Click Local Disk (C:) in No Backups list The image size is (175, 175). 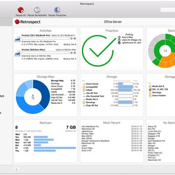pyautogui.click(x=154, y=131)
